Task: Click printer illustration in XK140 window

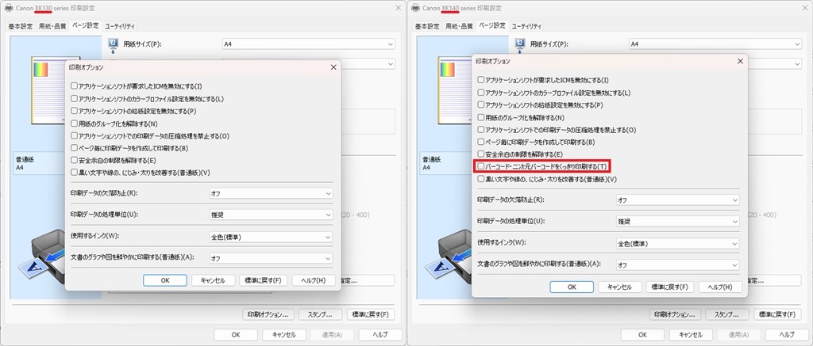Action: pos(448,253)
